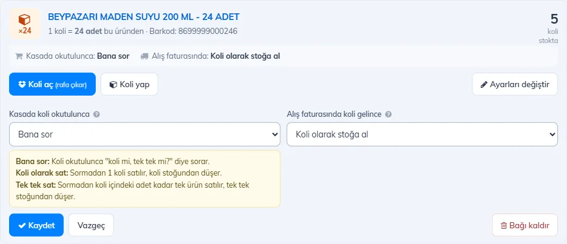Cancel changes with the Vazgeç button

pyautogui.click(x=91, y=225)
